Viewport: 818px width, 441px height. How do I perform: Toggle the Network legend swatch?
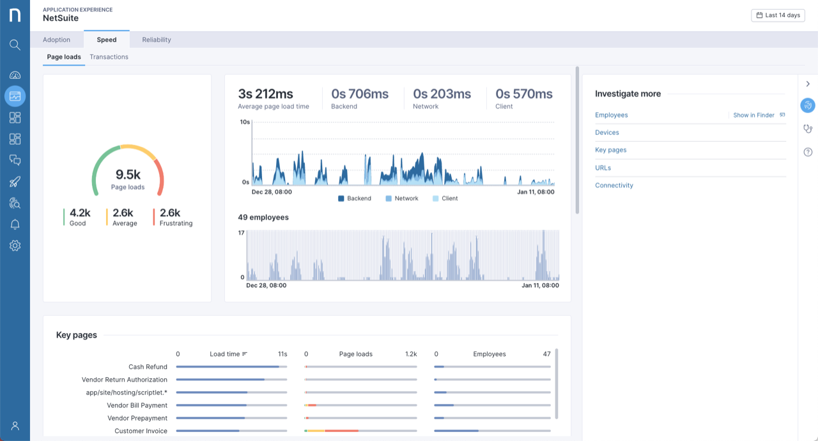tap(389, 199)
